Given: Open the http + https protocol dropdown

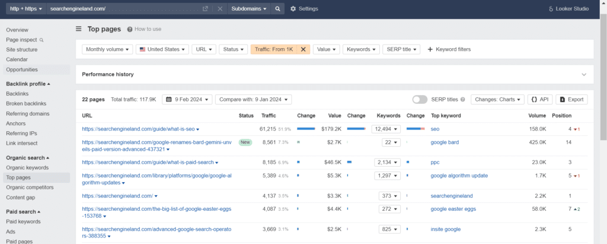Looking at the screenshot, I should click(26, 8).
